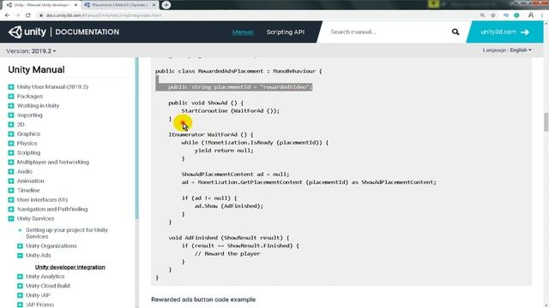Screen dimensions: 549x308
Task: Open the Scripting API tab
Action: click(x=286, y=32)
